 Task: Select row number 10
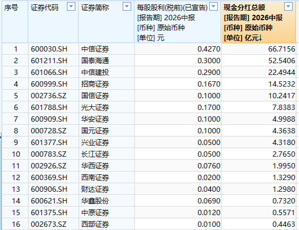pos(16,154)
